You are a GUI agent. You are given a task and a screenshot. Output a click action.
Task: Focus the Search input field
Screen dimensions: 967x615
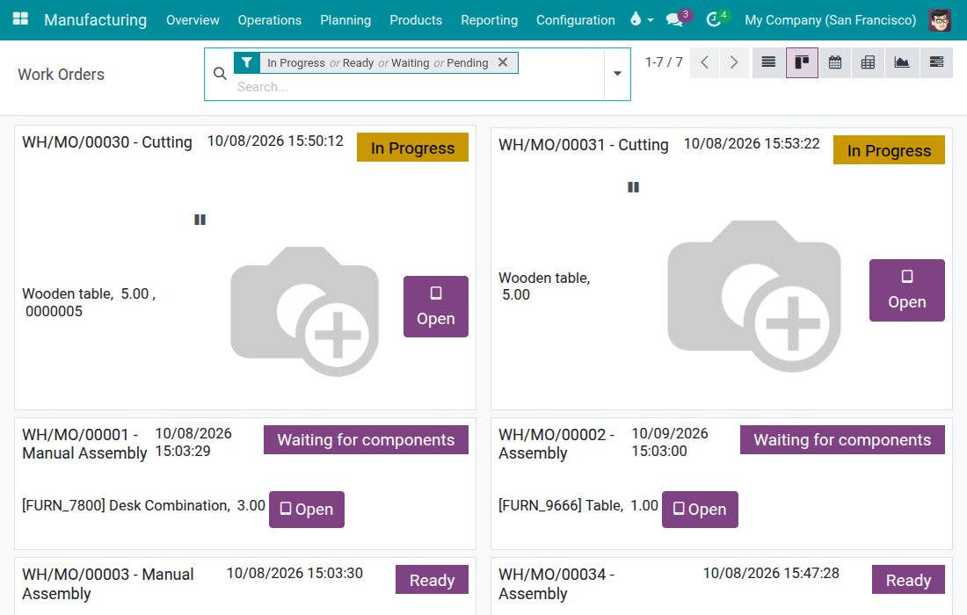coord(419,87)
